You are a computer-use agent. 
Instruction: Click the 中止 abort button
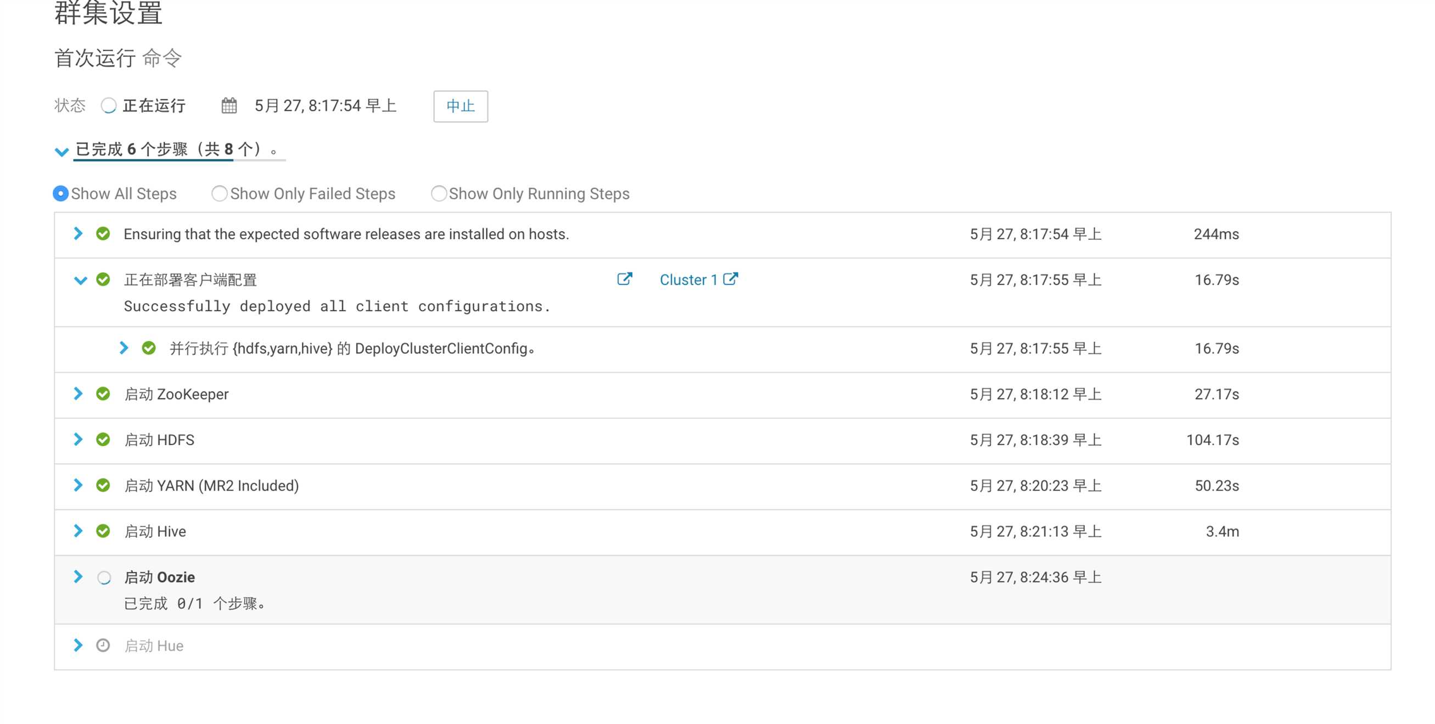click(x=459, y=105)
